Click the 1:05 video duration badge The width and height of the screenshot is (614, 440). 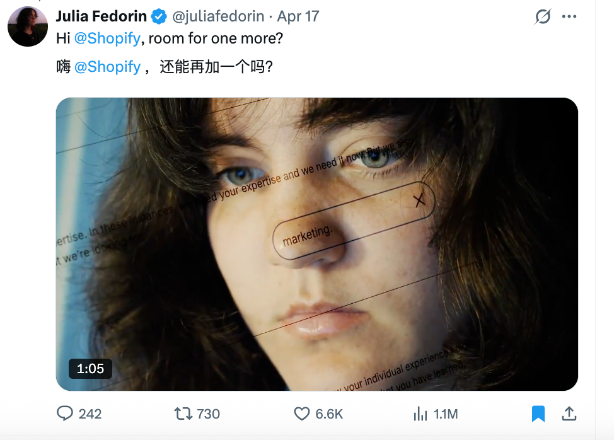tap(90, 369)
